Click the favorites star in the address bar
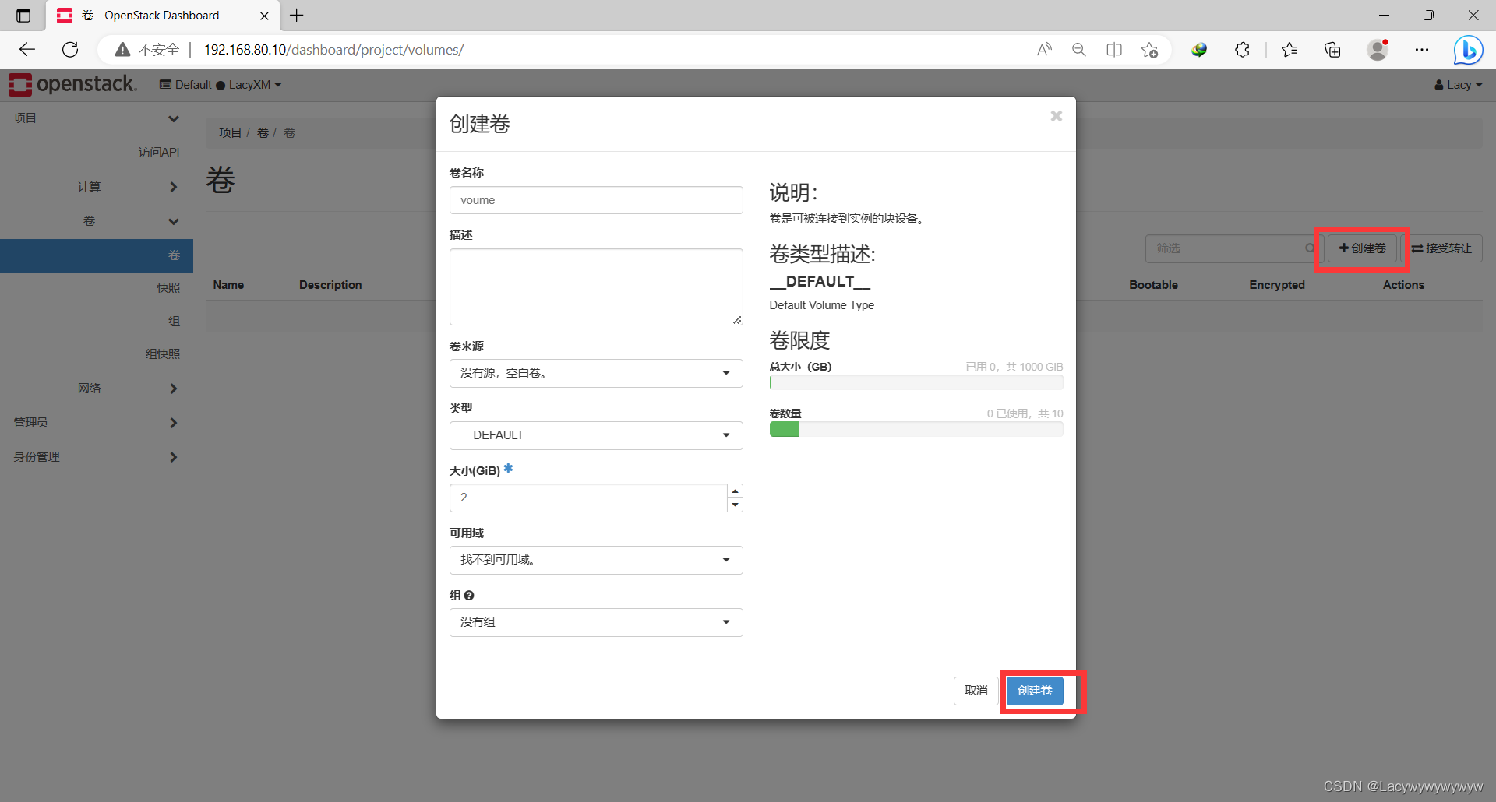The height and width of the screenshot is (802, 1496). [1150, 49]
